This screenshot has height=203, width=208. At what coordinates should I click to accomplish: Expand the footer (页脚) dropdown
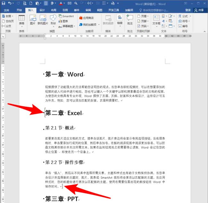click(148, 21)
